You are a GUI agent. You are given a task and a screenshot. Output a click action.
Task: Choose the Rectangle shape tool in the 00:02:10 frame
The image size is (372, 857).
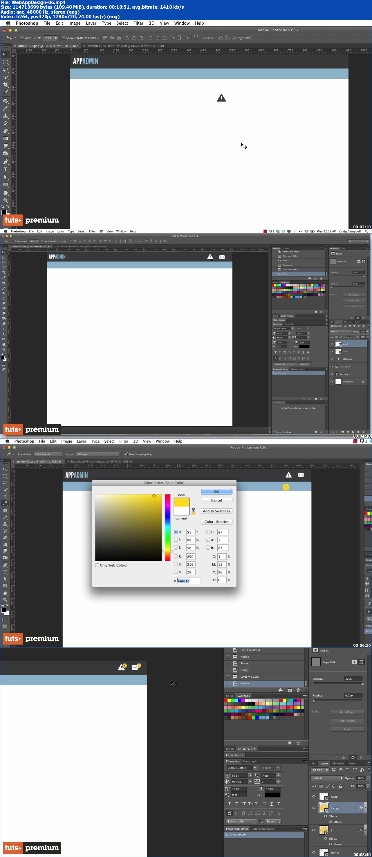pos(5,185)
